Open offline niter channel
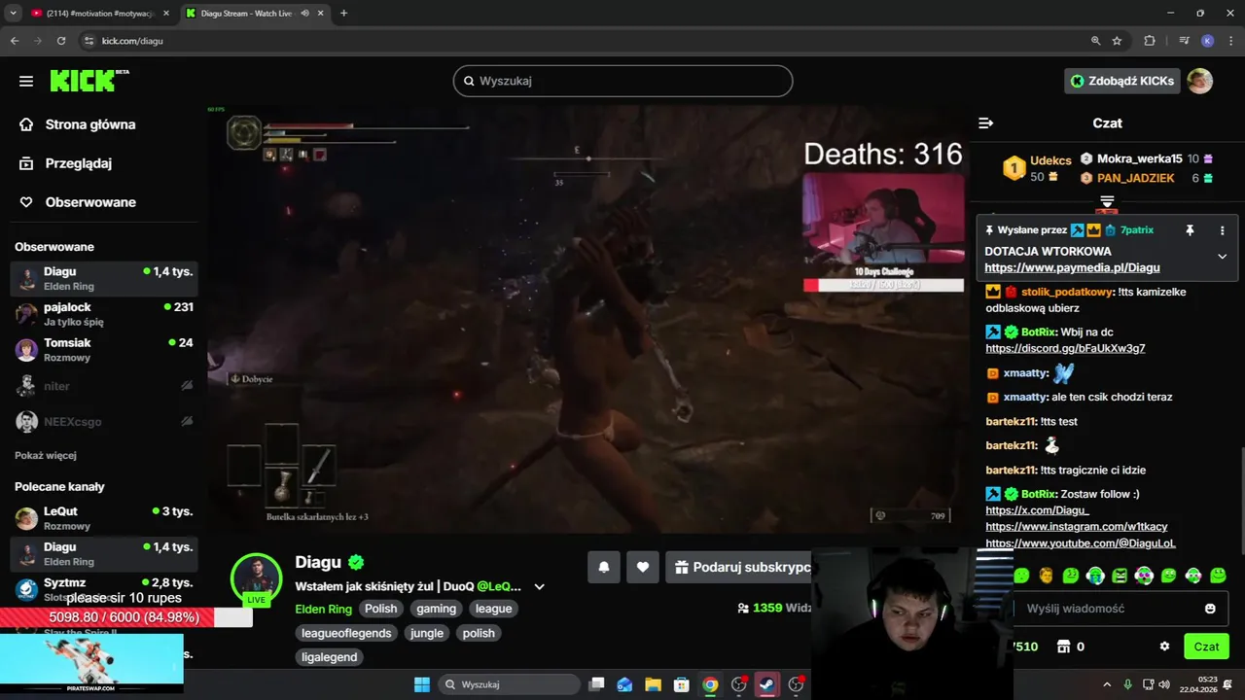Viewport: 1245px width, 700px height. point(104,386)
